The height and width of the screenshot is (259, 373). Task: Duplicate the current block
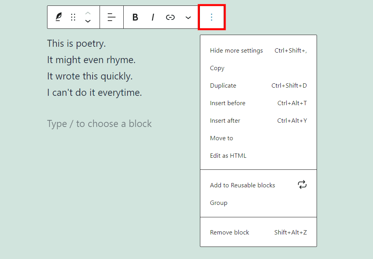tap(223, 85)
